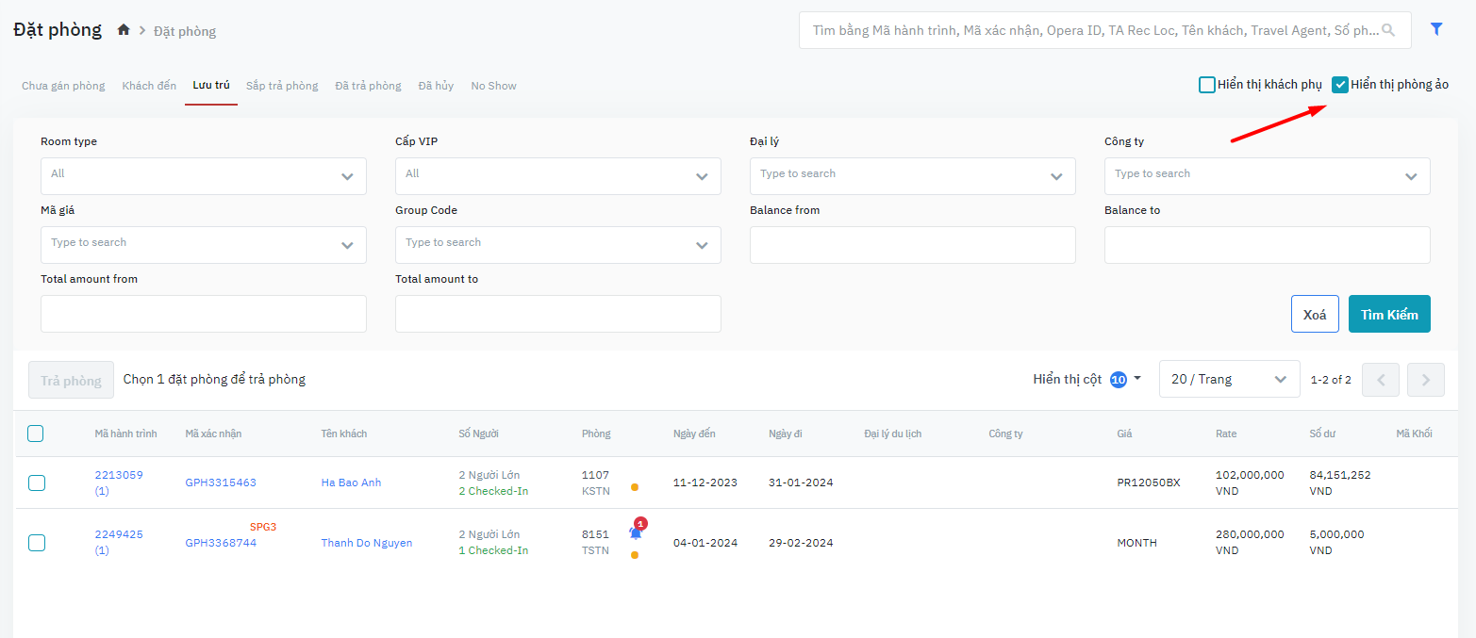Click the Balance from input field
Screen dimensions: 1476x638
[912, 245]
